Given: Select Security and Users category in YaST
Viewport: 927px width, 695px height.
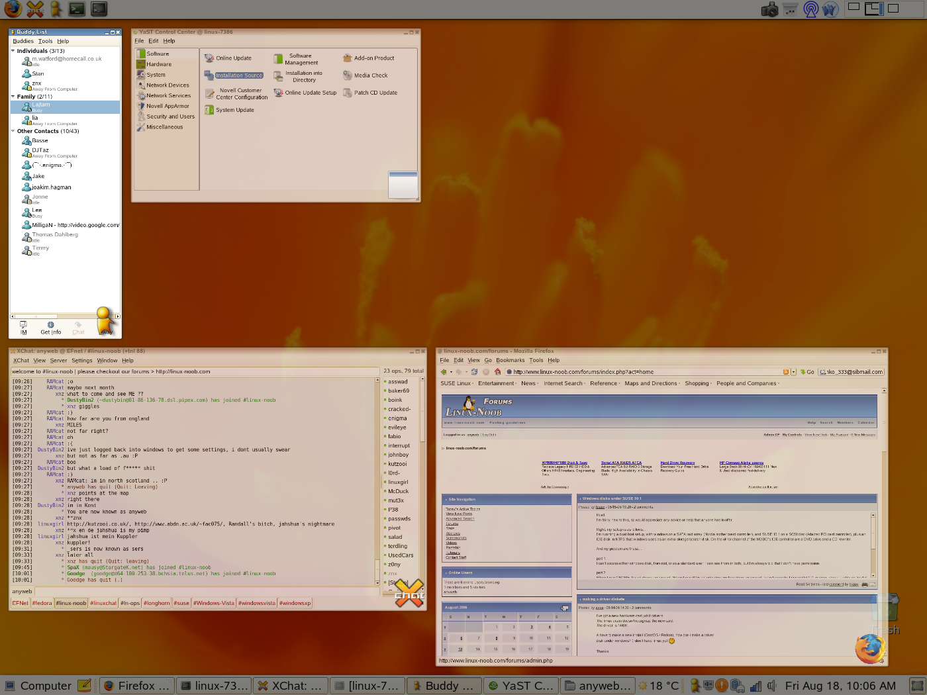Looking at the screenshot, I should 166,116.
